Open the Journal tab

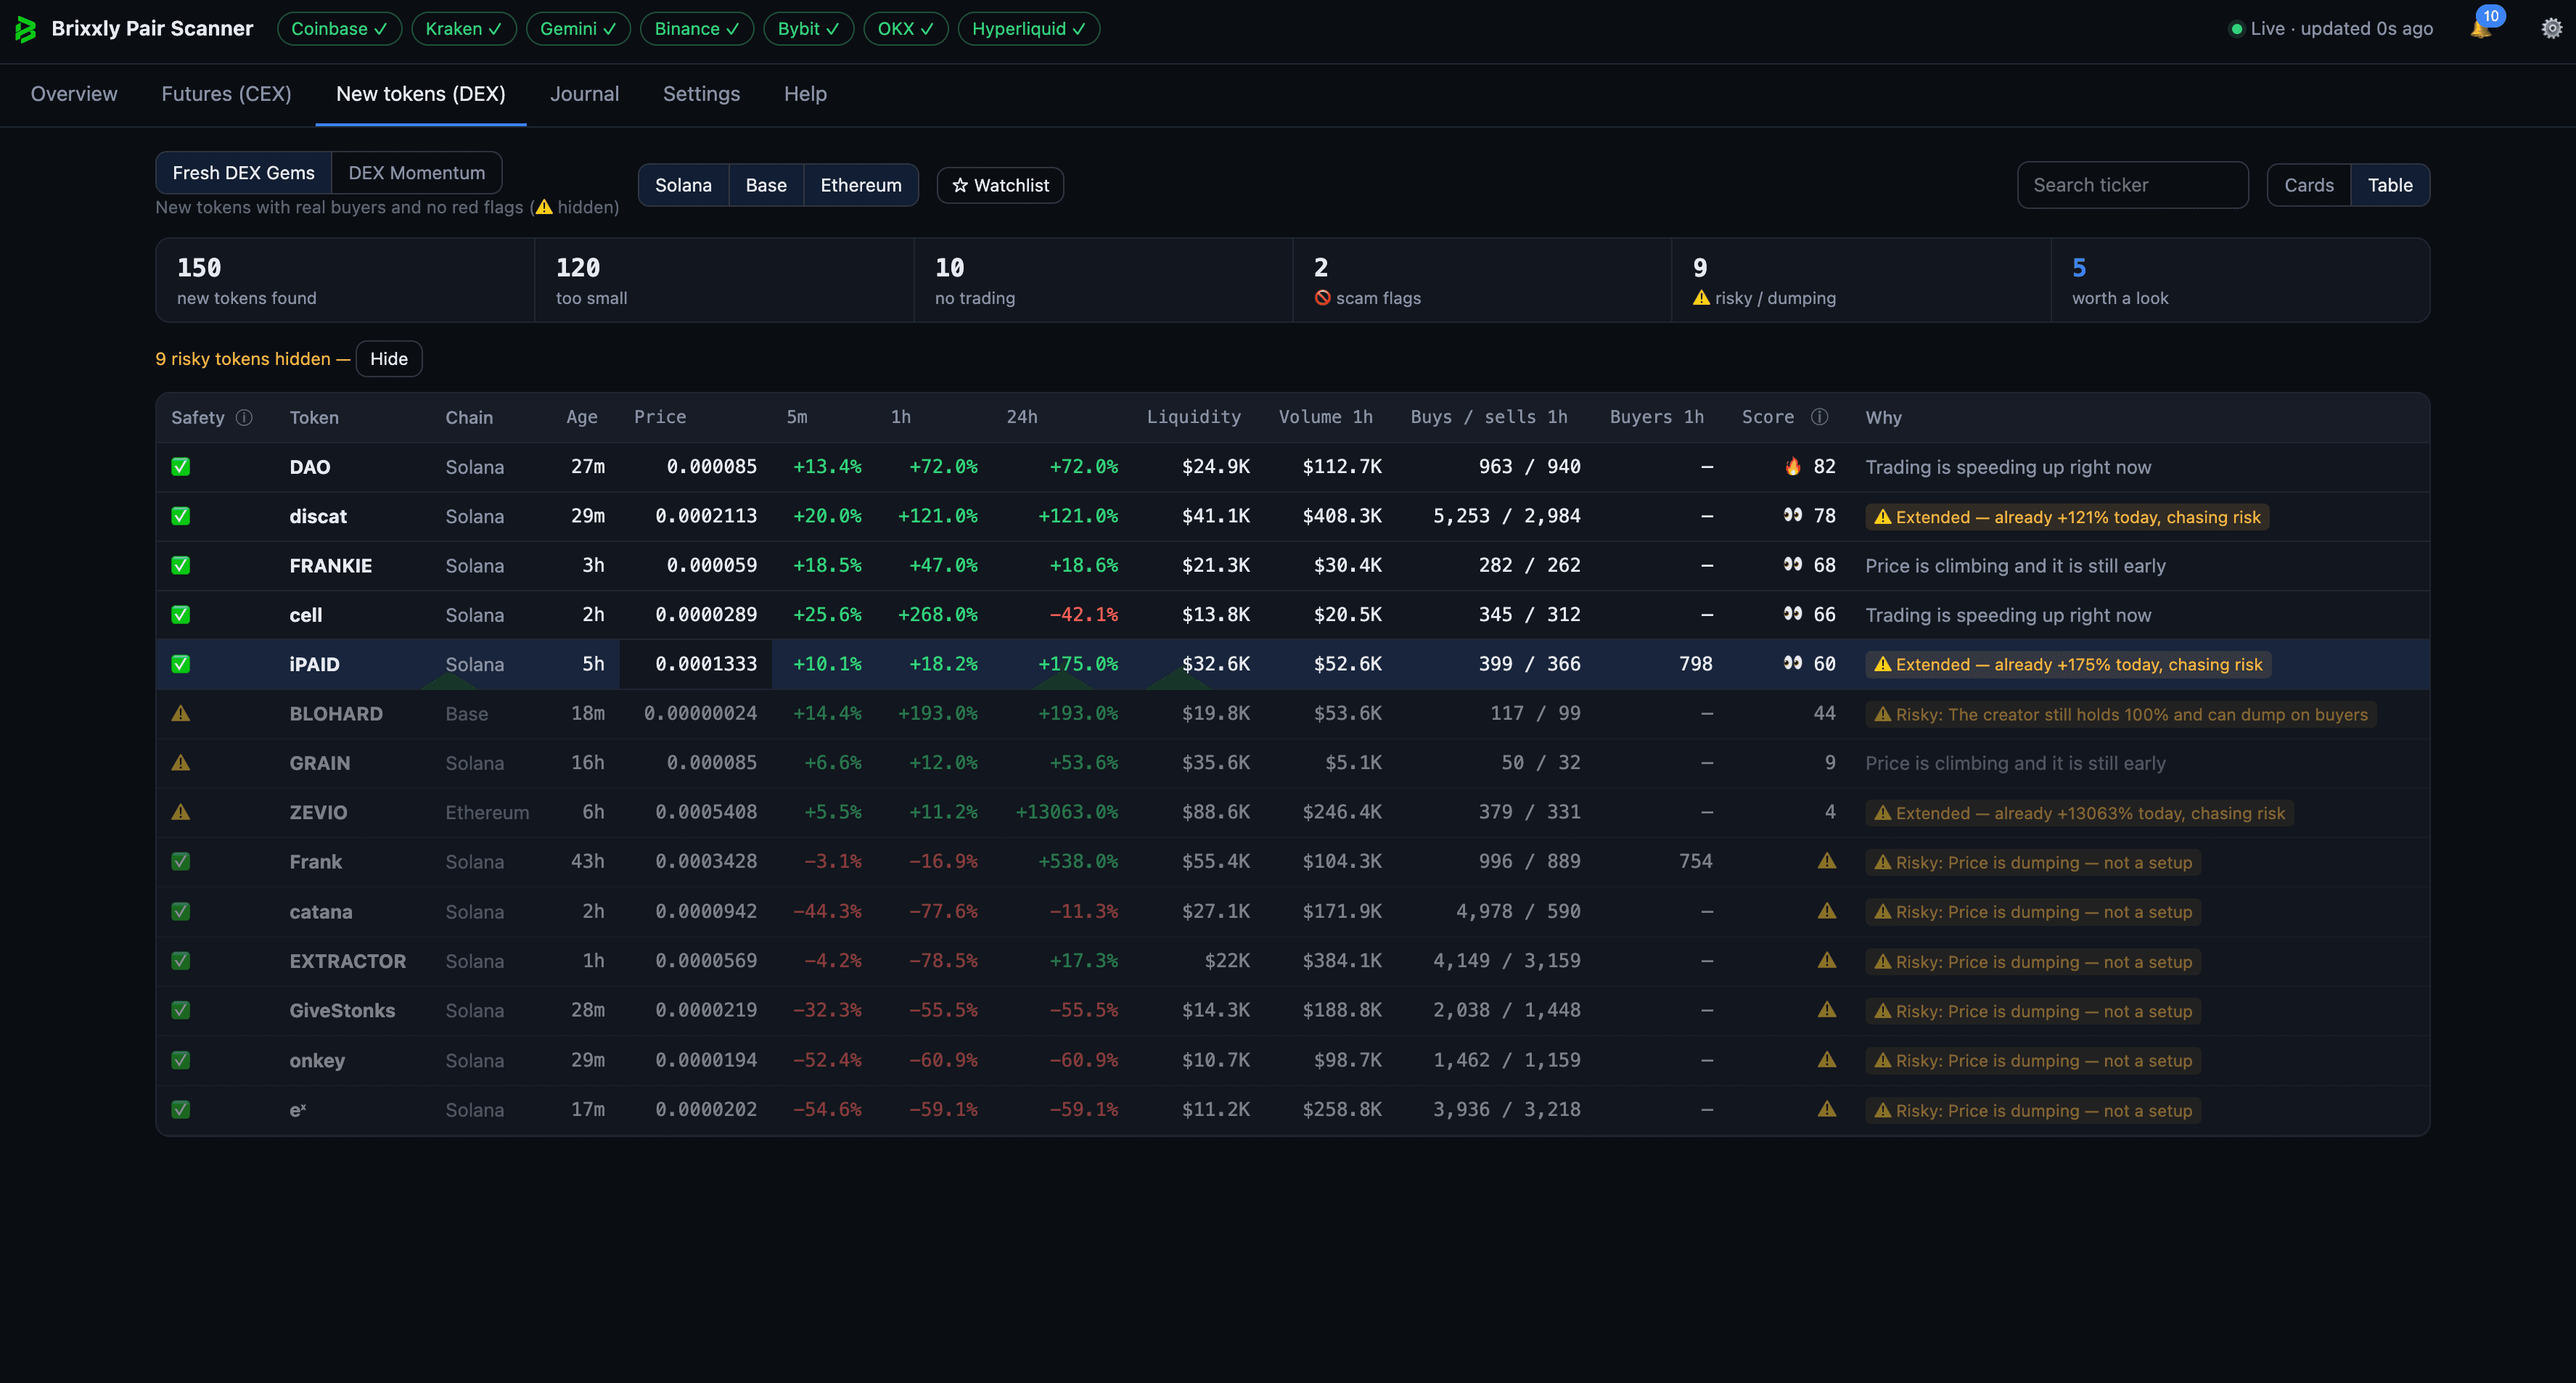584,94
